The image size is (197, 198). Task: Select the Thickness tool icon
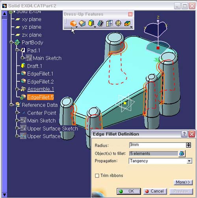pos(110,23)
